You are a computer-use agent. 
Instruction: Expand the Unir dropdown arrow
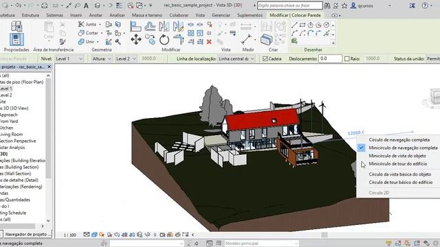(98, 42)
